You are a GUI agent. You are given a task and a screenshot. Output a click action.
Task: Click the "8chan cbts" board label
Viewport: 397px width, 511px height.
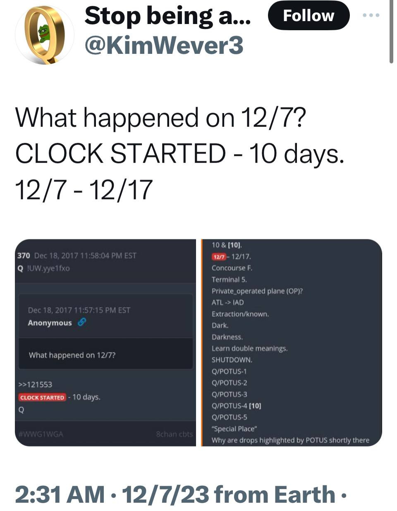175,434
